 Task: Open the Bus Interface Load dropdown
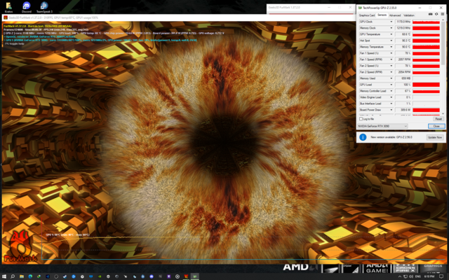(391, 104)
